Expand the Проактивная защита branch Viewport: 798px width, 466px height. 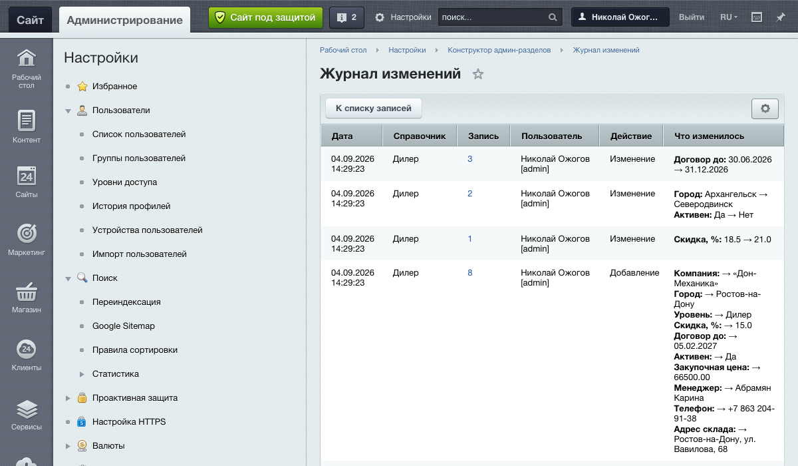tap(68, 398)
